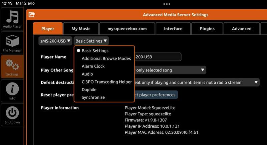Open the Plugins tab
The width and height of the screenshot is (267, 145).
[207, 29]
